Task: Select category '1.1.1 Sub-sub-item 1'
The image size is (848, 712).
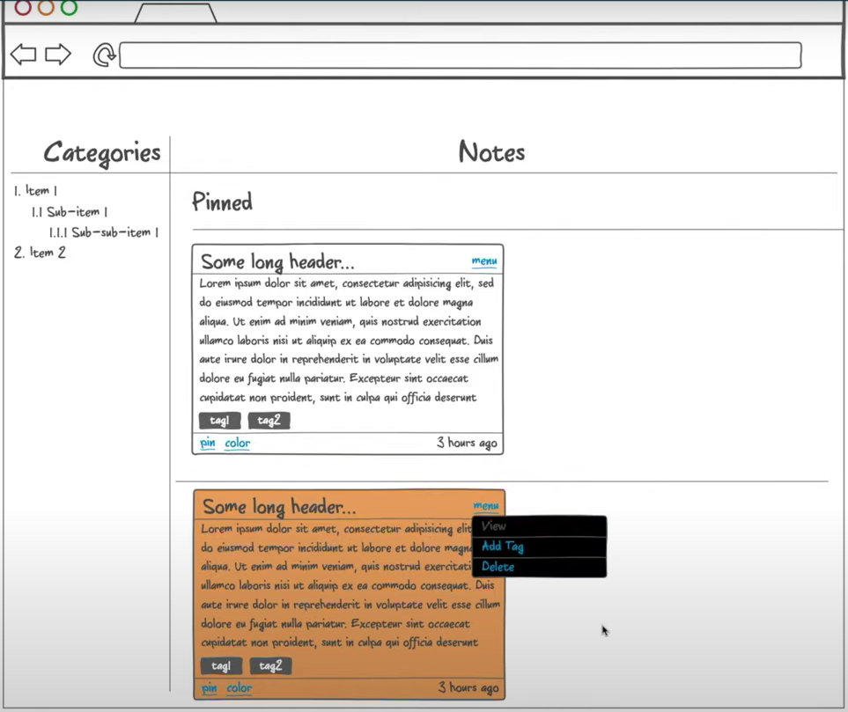Action: [104, 232]
